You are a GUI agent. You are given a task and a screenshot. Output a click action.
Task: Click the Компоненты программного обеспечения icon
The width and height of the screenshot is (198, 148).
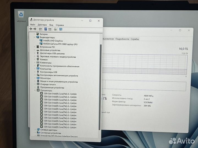click(38, 66)
